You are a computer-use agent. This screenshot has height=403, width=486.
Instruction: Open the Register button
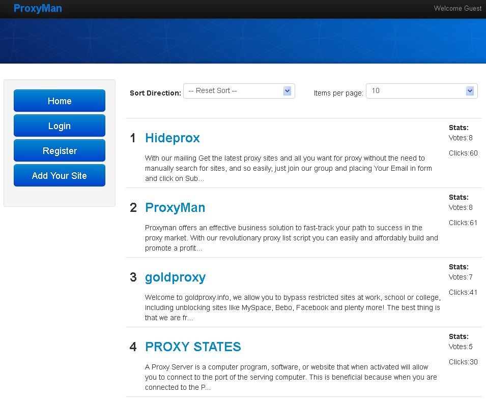[x=60, y=150]
